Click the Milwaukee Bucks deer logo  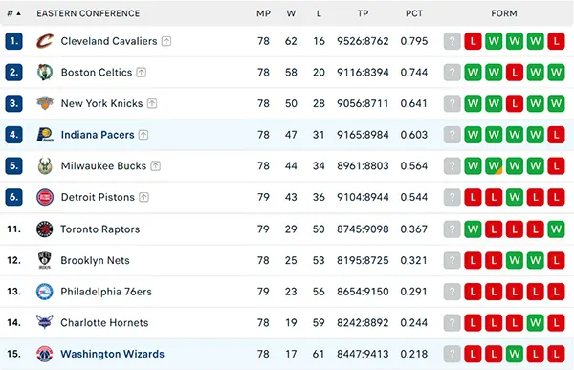pyautogui.click(x=45, y=165)
